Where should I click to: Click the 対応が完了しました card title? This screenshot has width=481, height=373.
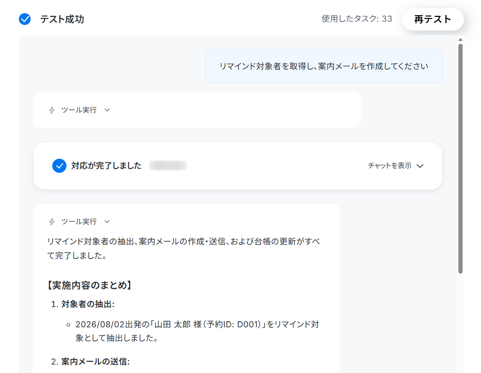point(106,166)
